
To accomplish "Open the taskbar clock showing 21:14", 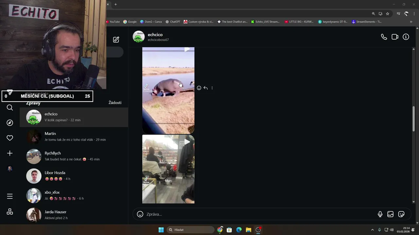I will click(403, 230).
